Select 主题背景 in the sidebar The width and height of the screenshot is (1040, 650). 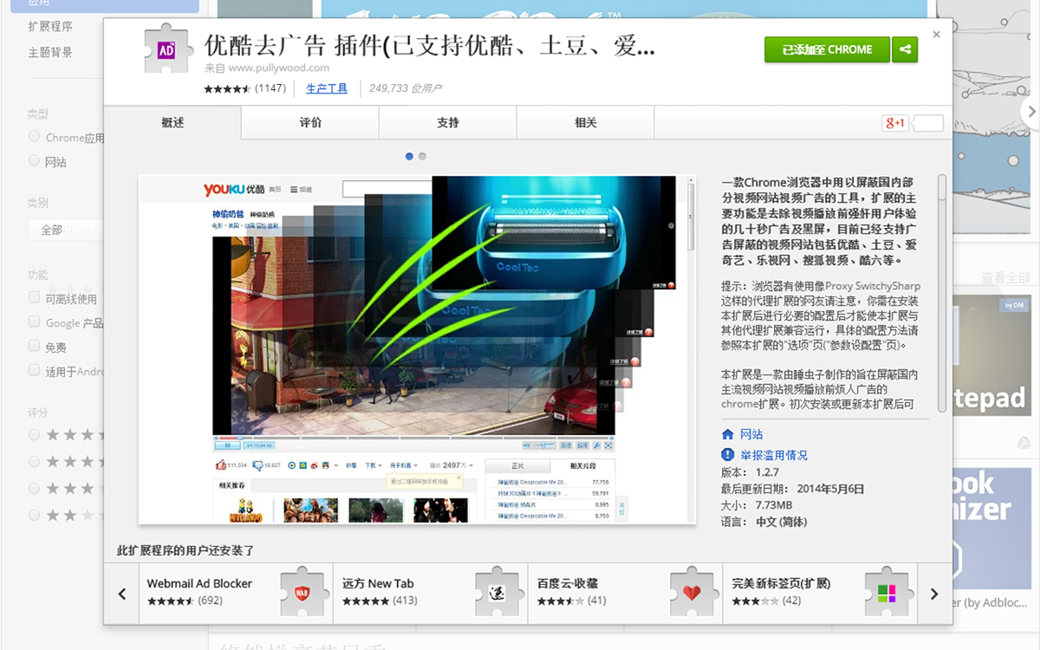[x=50, y=52]
